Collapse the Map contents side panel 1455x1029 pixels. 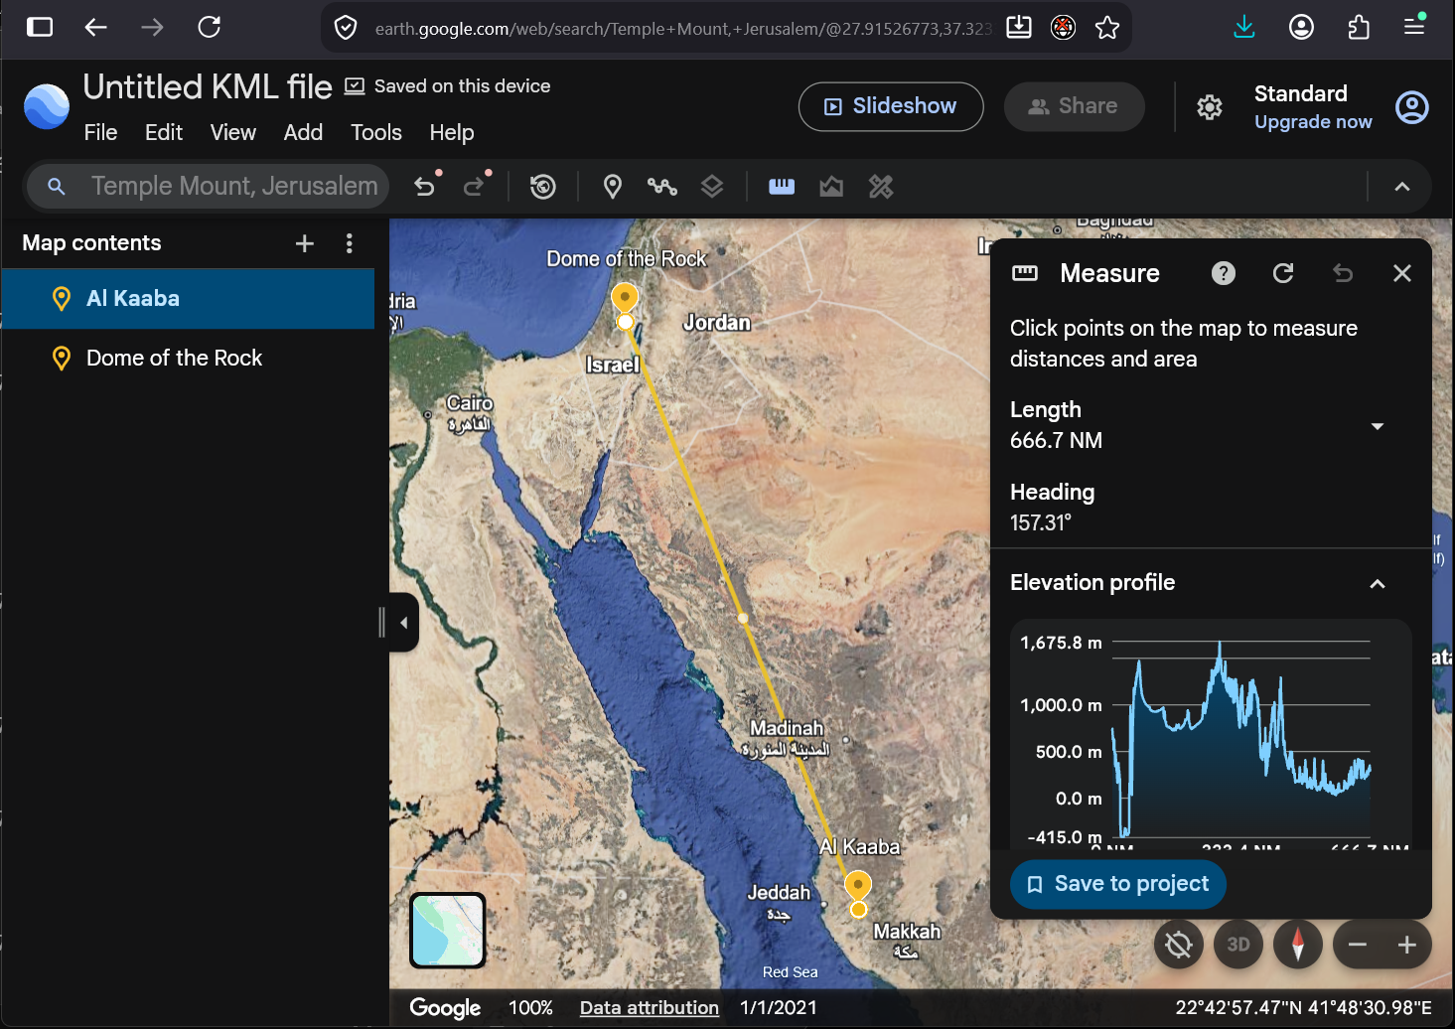tap(403, 623)
